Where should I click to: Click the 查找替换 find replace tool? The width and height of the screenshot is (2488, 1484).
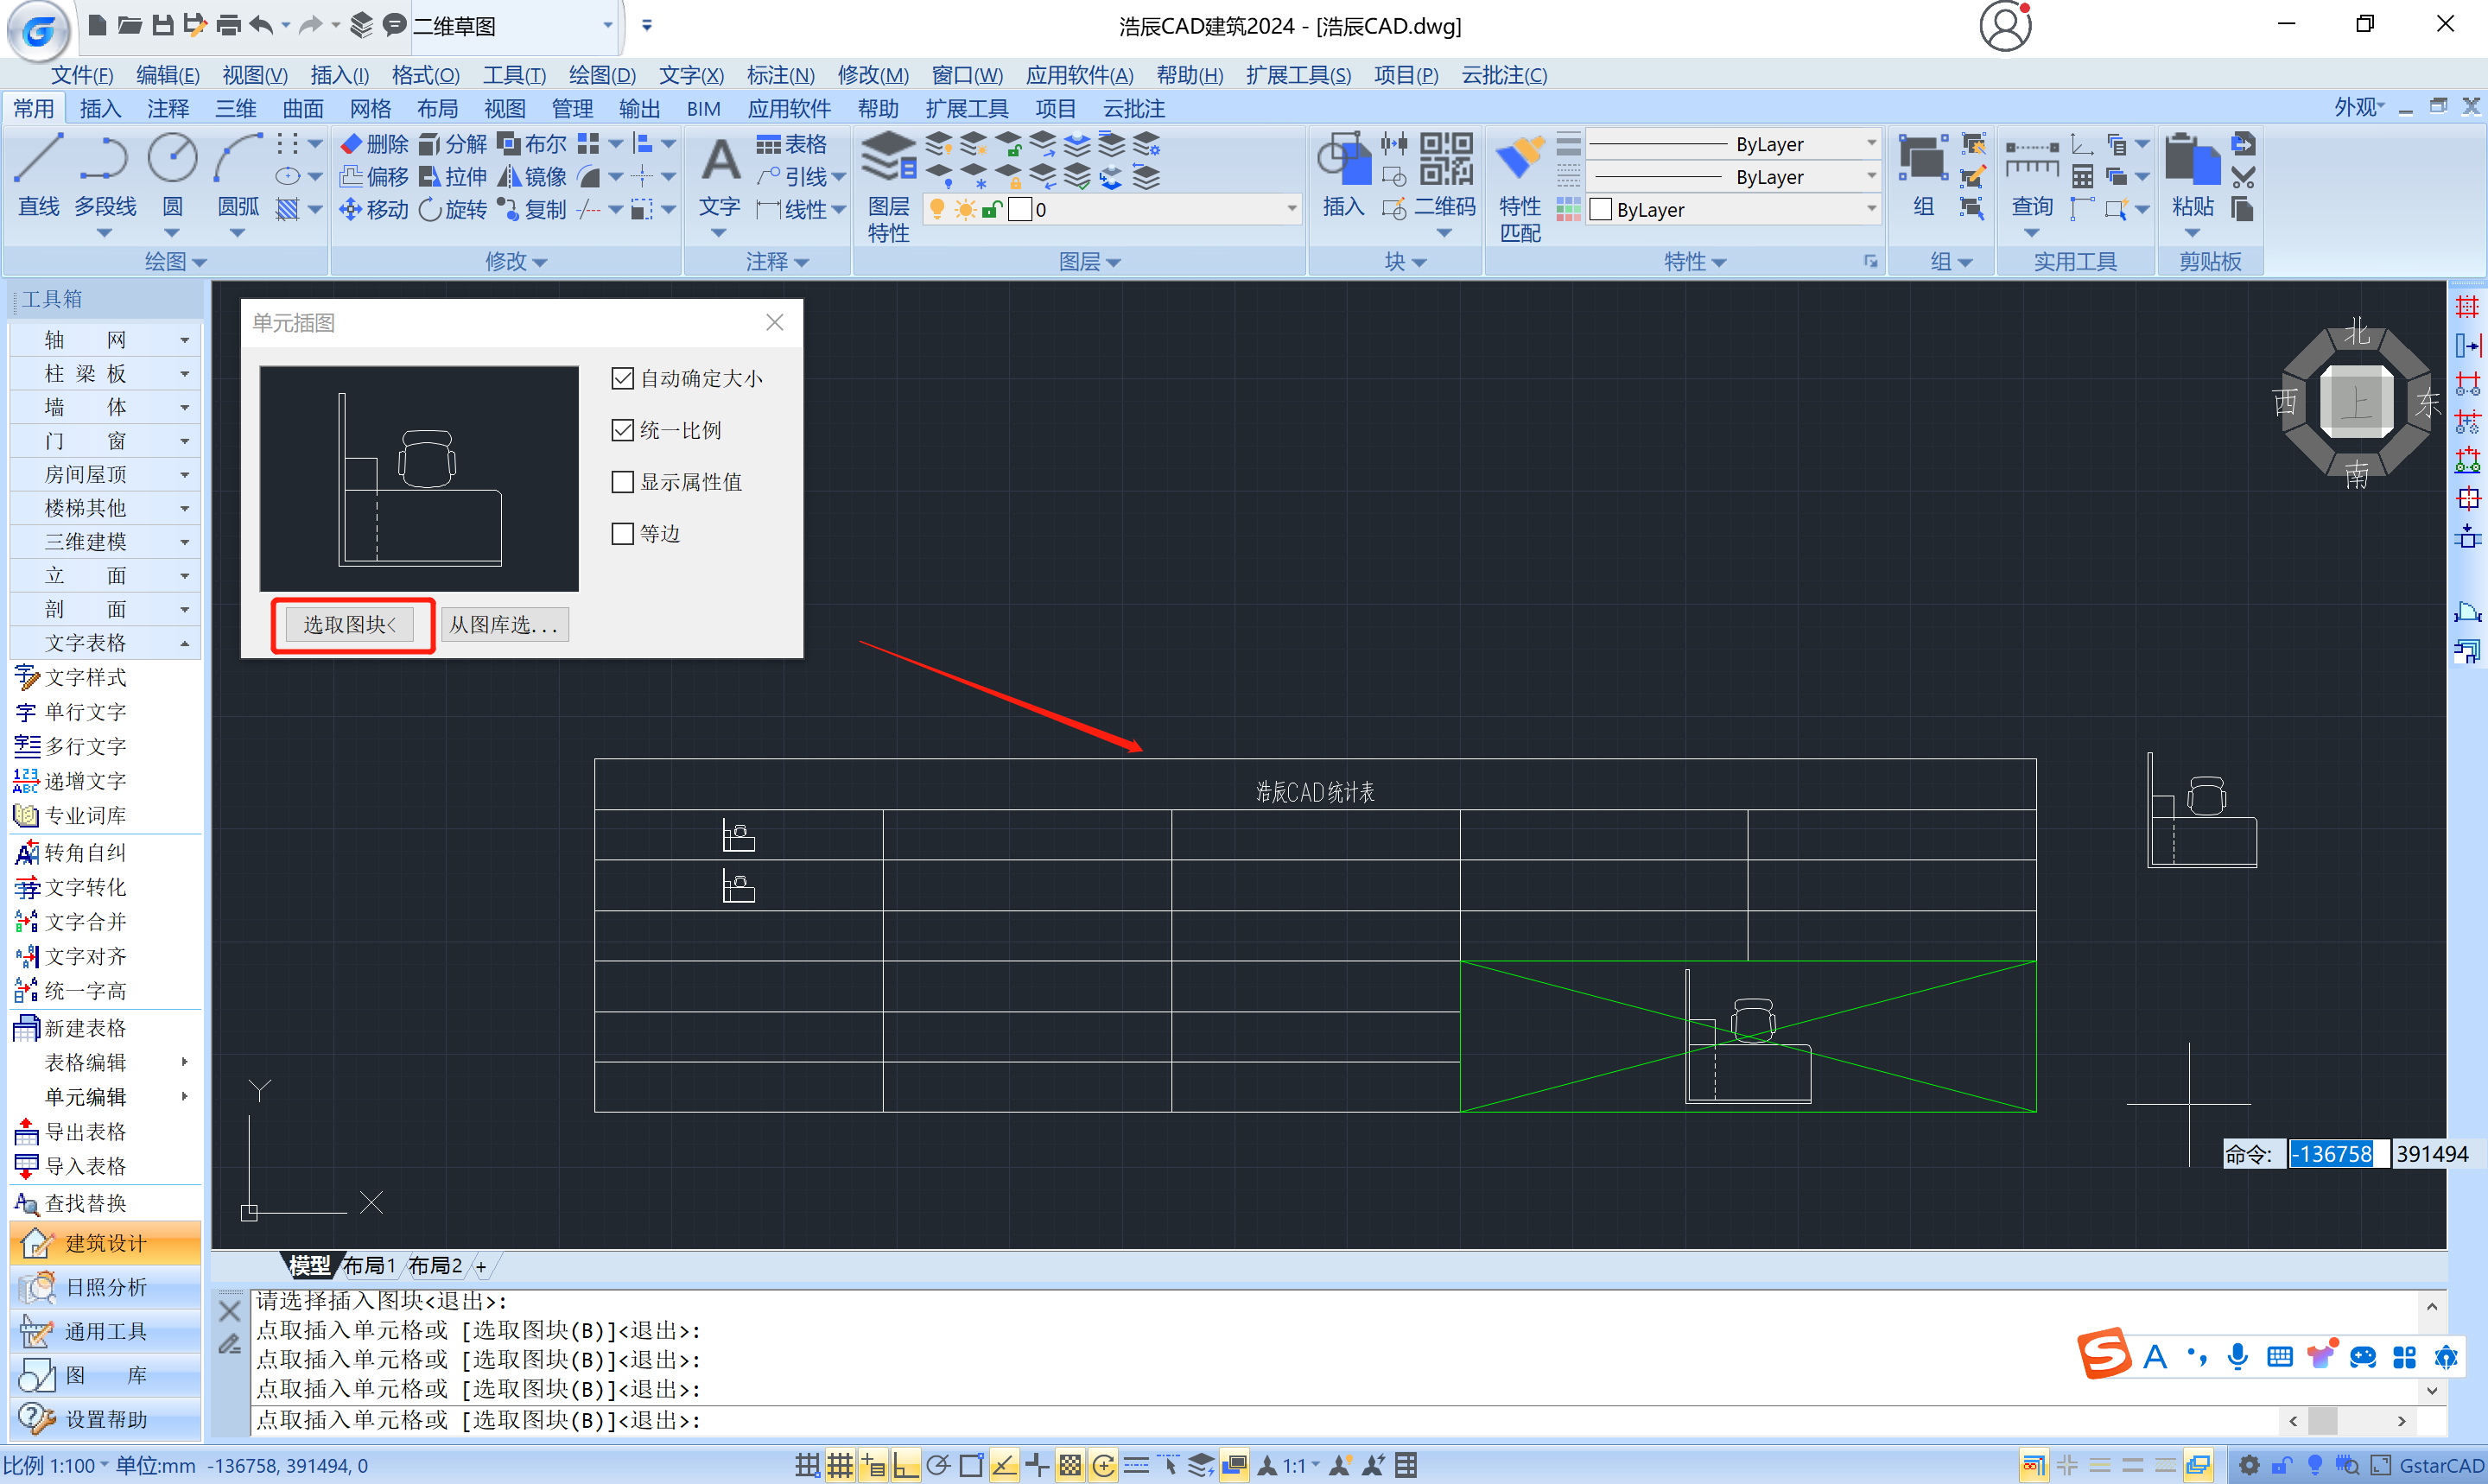pos(85,1203)
